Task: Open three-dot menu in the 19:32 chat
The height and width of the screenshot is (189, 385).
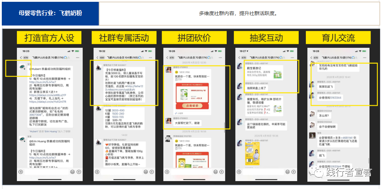Action: coord(150,57)
